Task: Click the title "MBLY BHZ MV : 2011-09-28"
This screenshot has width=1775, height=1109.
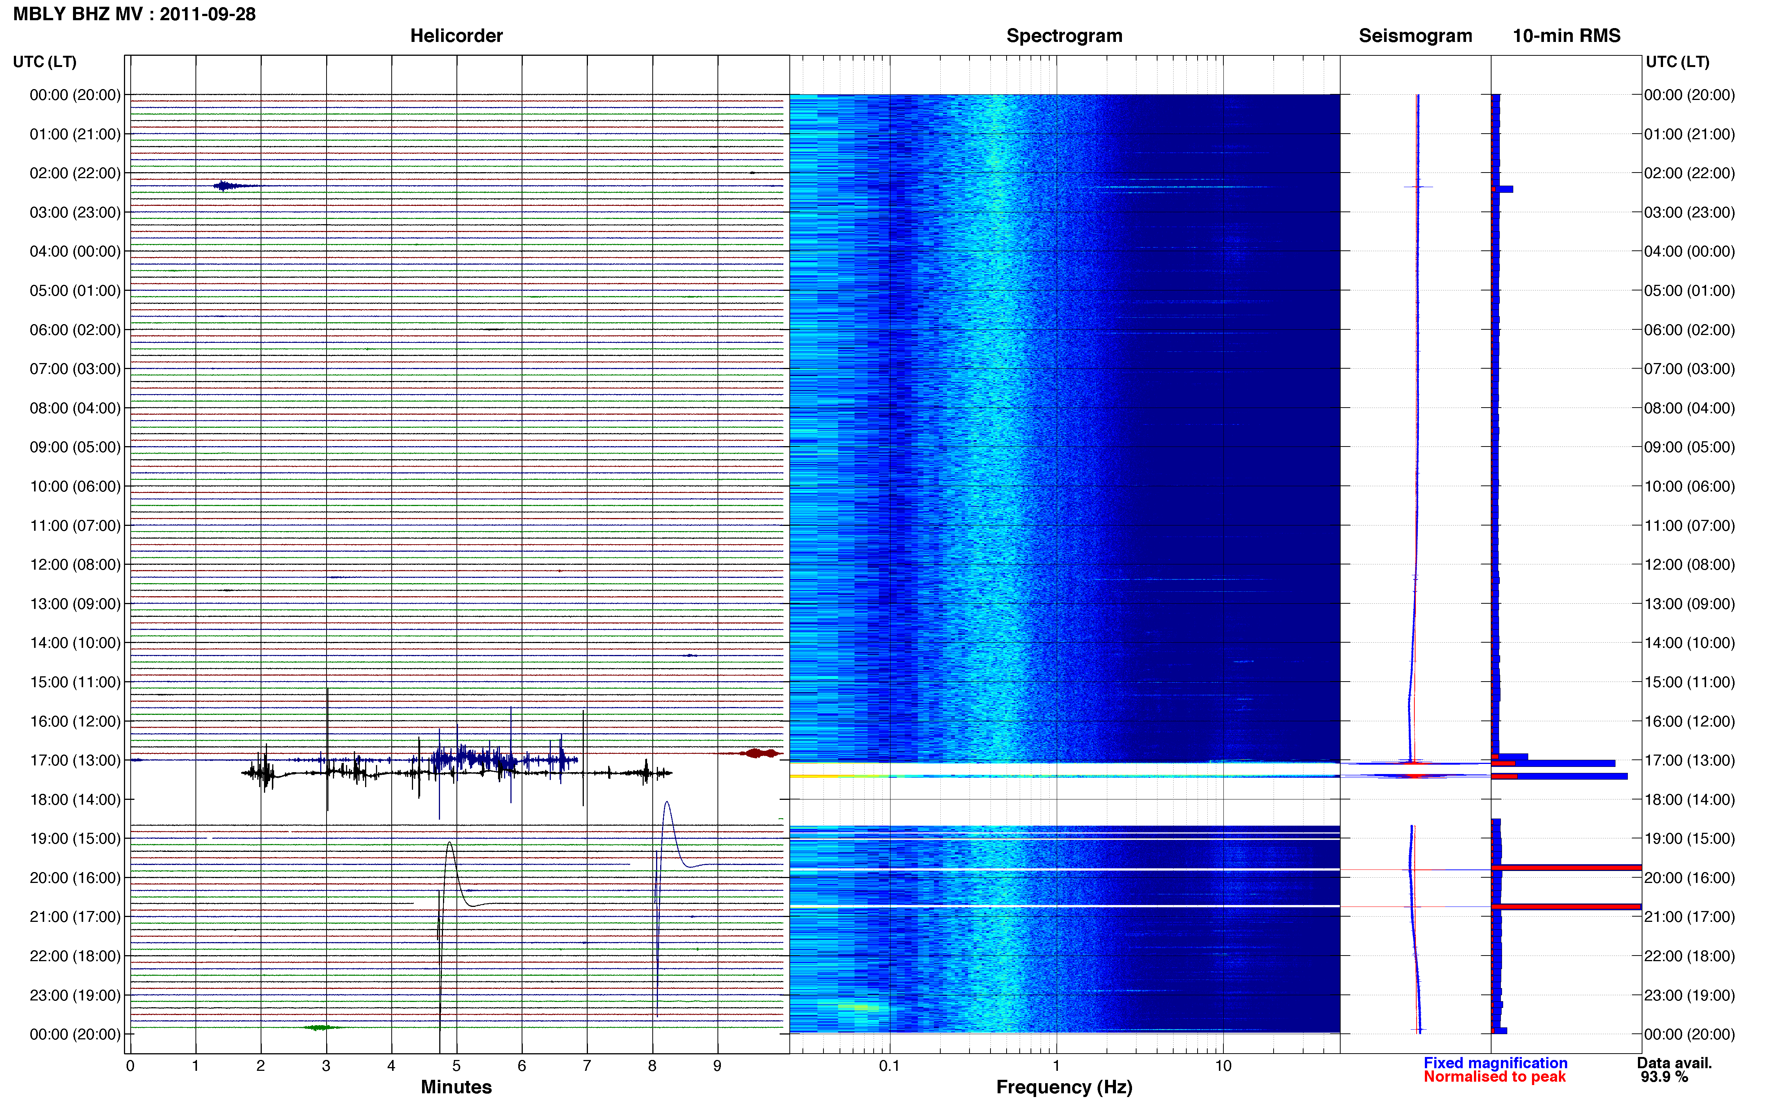Action: click(134, 14)
